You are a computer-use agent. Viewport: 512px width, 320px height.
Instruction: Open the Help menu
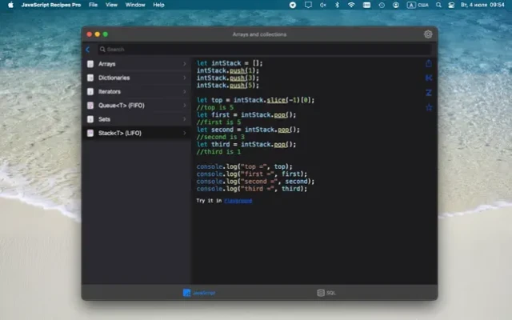tap(158, 5)
